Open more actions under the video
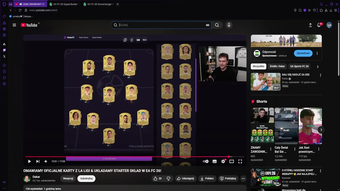 point(243,179)
